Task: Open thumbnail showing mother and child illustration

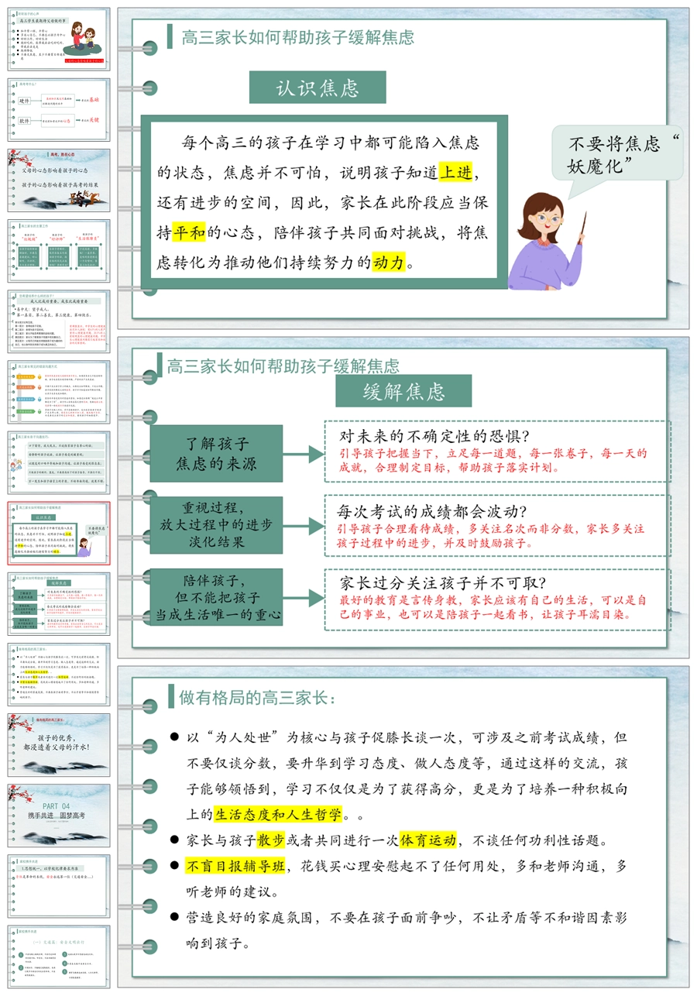Action: [x=59, y=39]
